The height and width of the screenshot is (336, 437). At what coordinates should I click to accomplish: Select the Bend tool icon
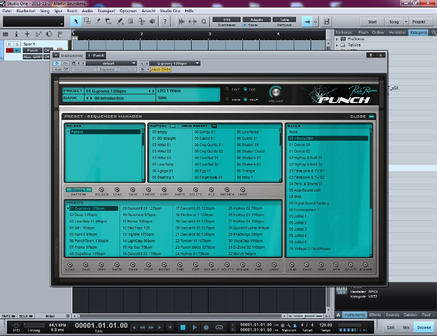[x=142, y=22]
